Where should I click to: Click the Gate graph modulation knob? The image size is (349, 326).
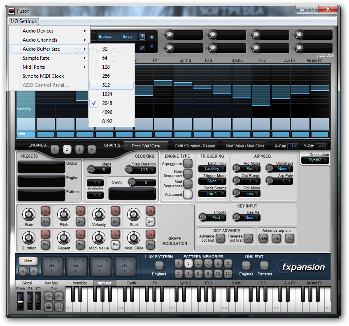[29, 215]
